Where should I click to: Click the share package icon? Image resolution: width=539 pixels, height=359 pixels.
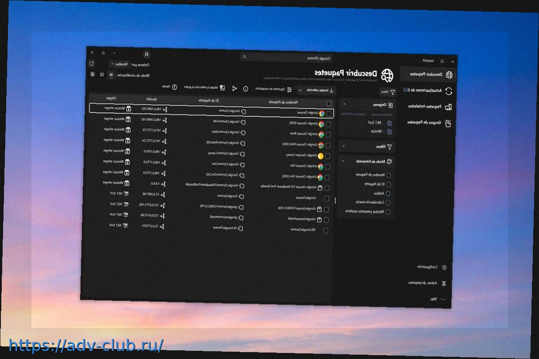(234, 88)
